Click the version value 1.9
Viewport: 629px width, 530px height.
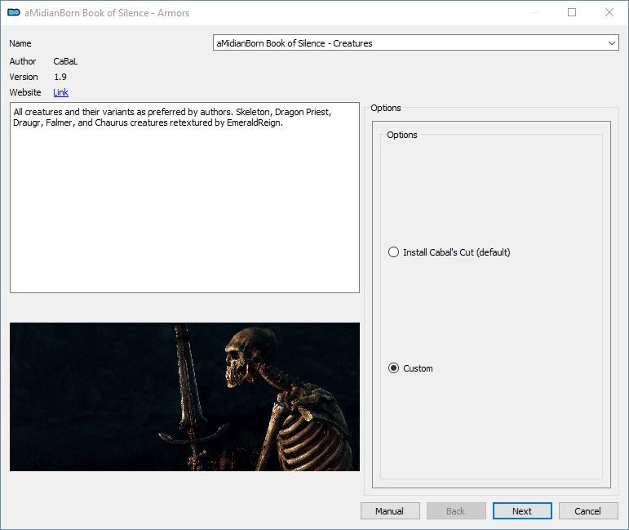click(x=60, y=77)
